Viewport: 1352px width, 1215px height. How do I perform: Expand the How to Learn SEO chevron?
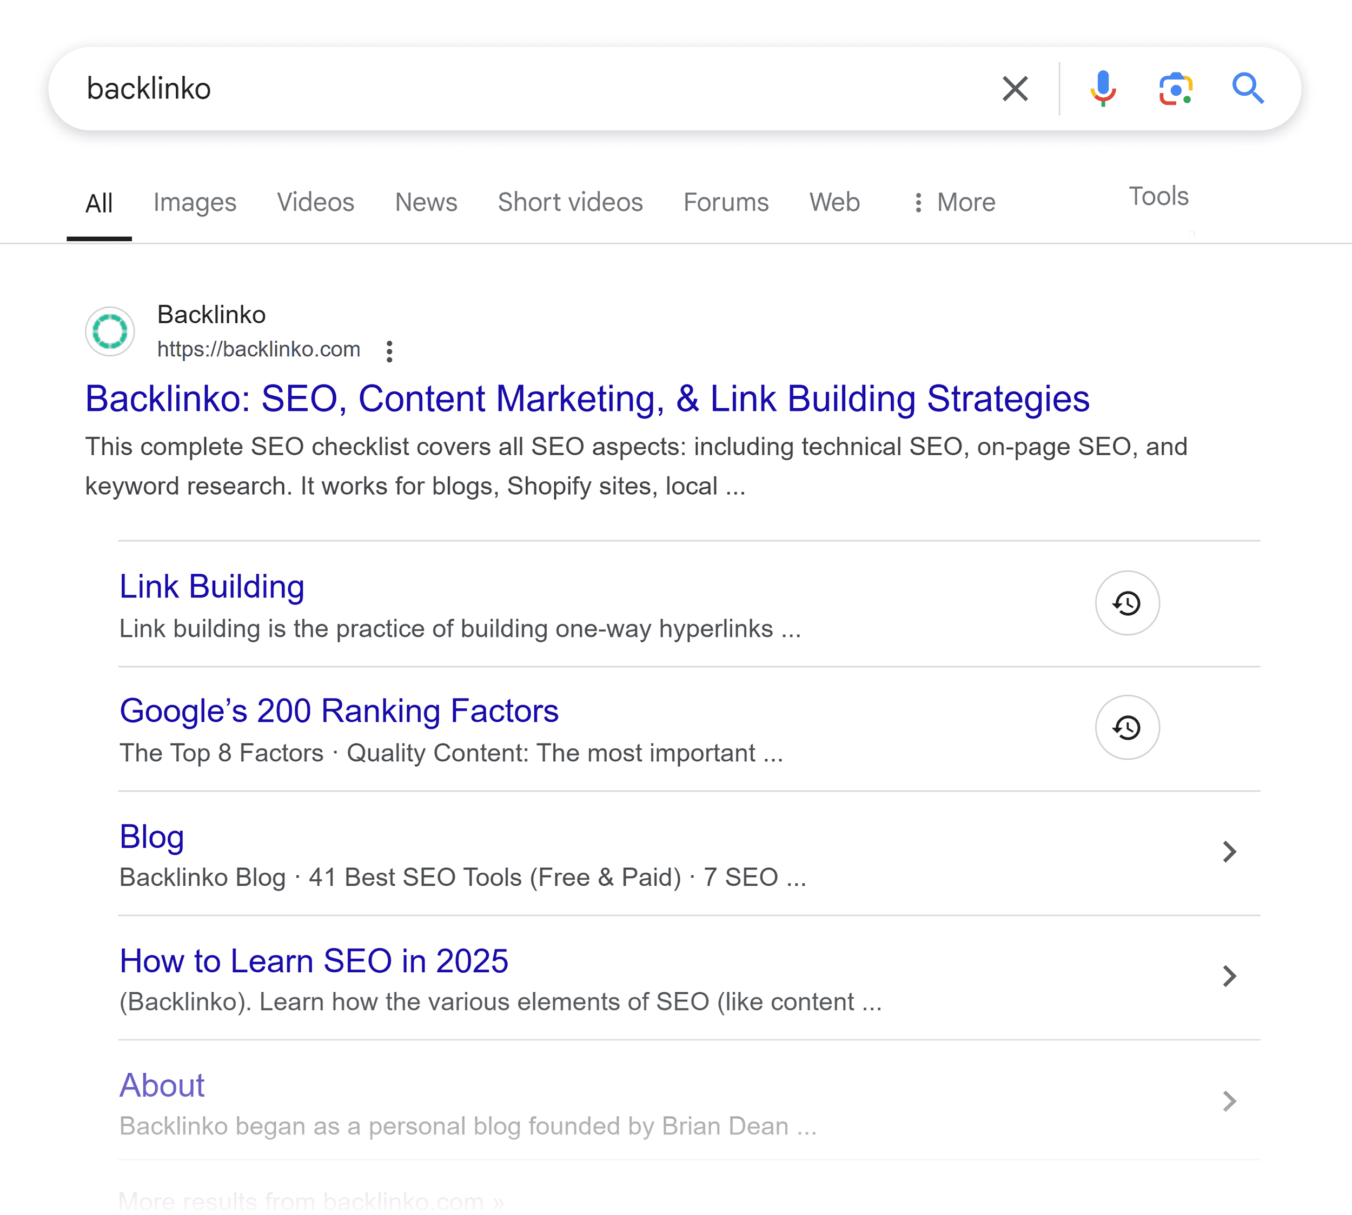coord(1229,976)
